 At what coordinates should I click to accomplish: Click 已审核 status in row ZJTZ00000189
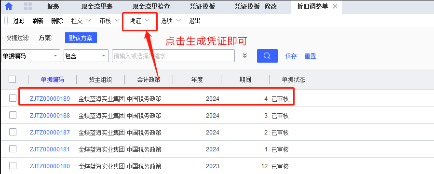pos(280,98)
